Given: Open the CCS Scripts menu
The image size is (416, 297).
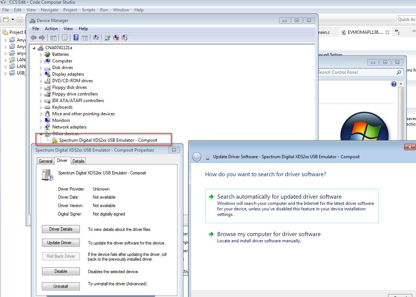Looking at the screenshot, I should tap(88, 10).
